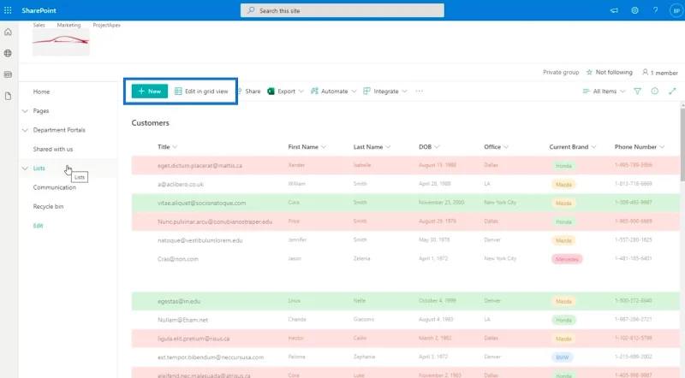Open item a@aclibero.co.uk
Viewport: 685px width, 378px height.
(x=181, y=184)
